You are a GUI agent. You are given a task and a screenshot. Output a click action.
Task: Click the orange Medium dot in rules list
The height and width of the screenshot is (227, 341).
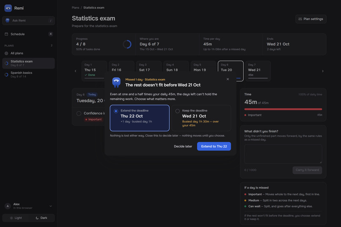(245, 200)
